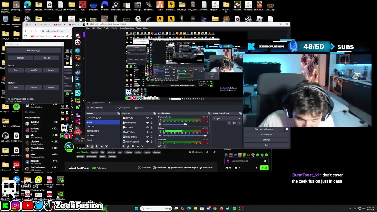Open OBS Studio from the Windows taskbar
377x212 pixels.
pyautogui.click(x=241, y=208)
